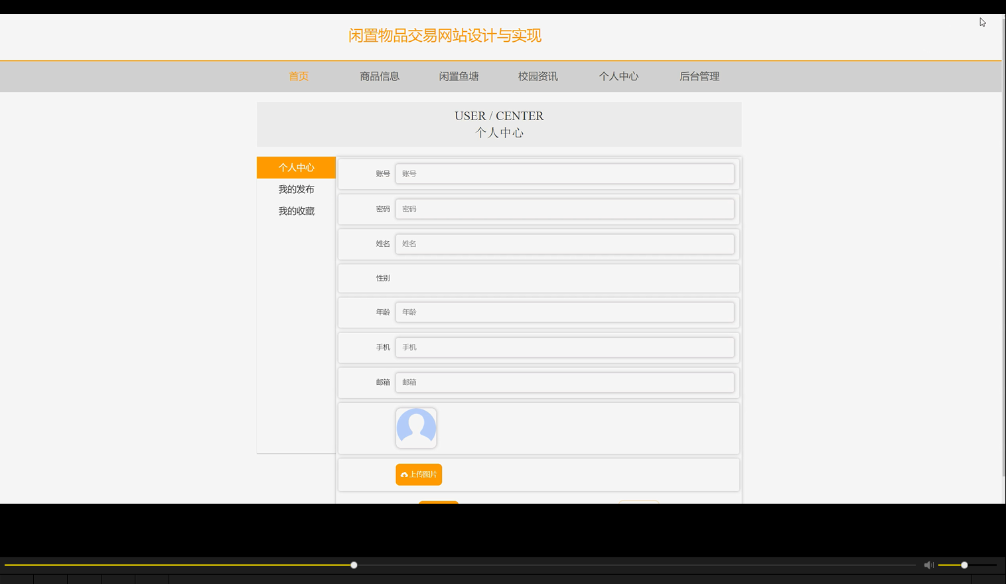Click the volume slider handle
This screenshot has width=1006, height=584.
[964, 565]
